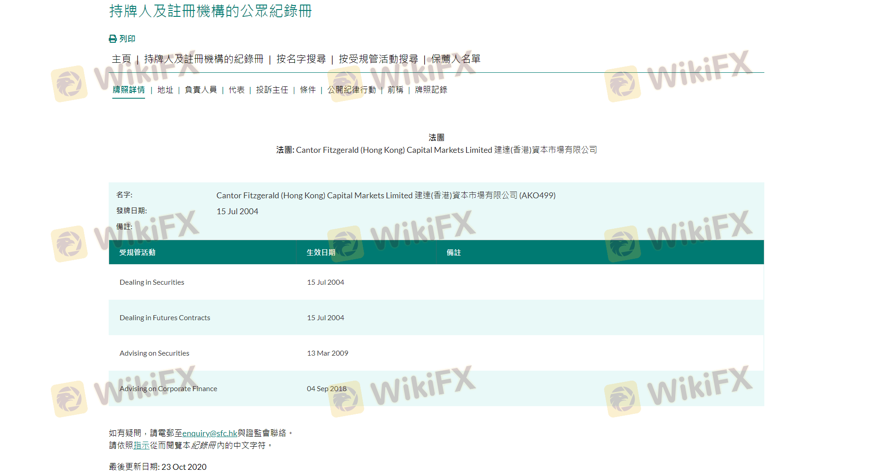Switch to the 地址 tab
The image size is (873, 473).
(166, 90)
